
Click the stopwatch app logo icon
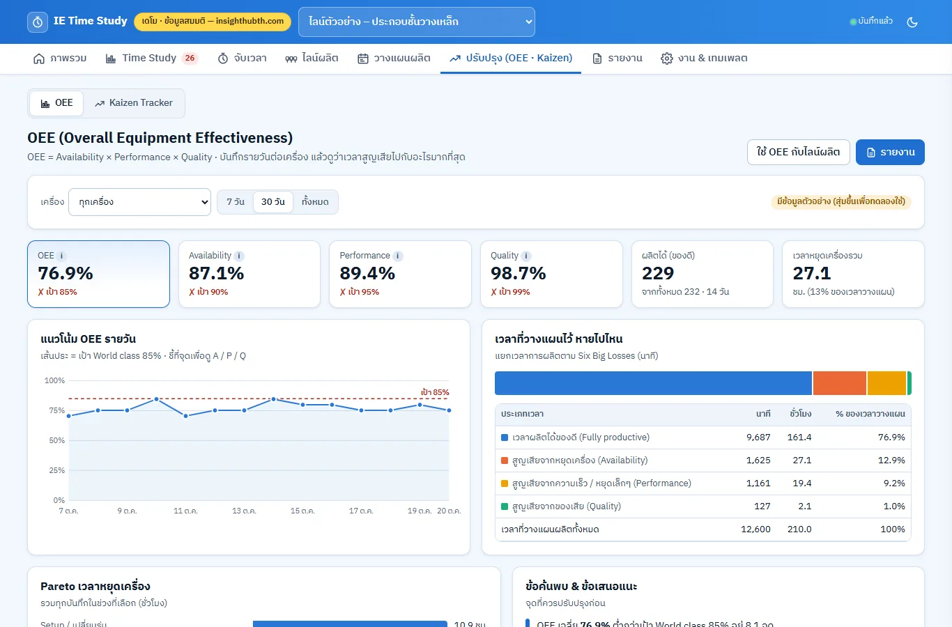[38, 22]
